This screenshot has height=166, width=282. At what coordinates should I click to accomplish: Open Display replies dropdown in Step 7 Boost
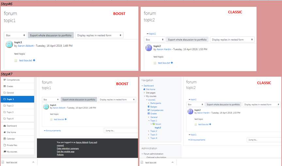click(x=117, y=99)
